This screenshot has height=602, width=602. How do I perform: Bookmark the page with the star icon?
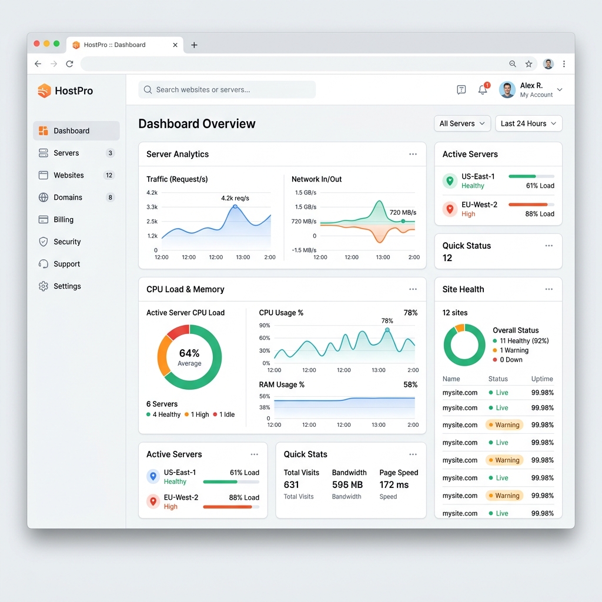coord(529,63)
